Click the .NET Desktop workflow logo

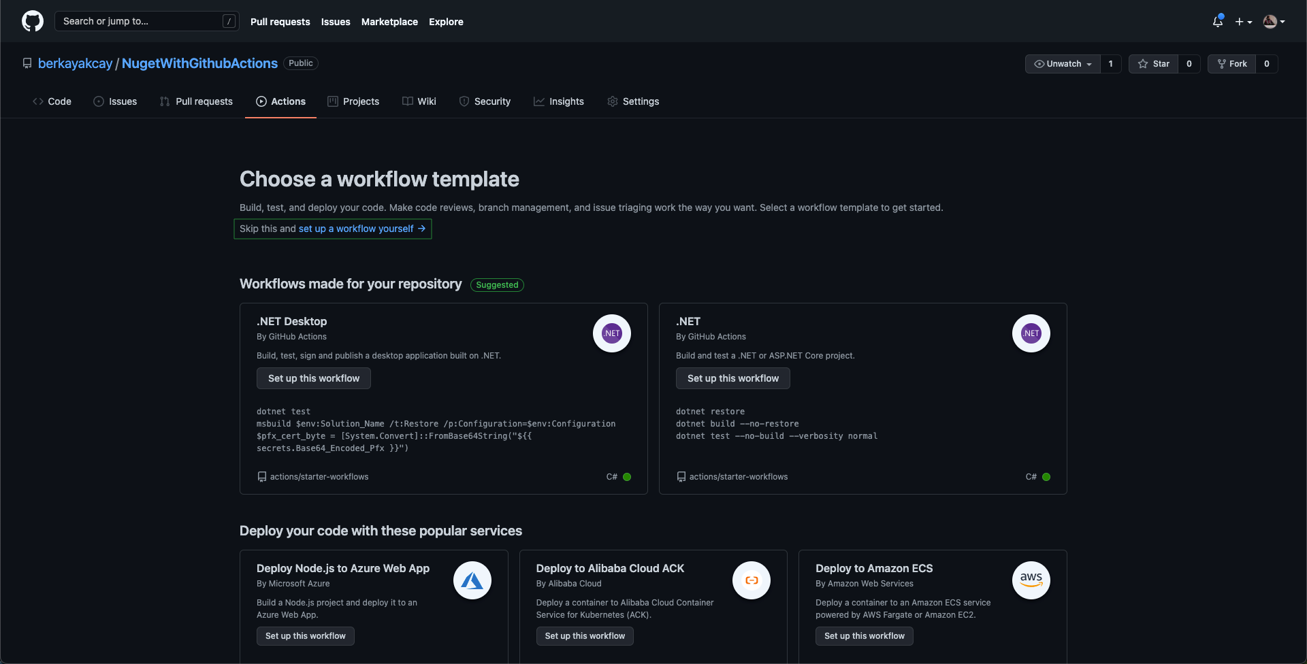[x=611, y=333]
